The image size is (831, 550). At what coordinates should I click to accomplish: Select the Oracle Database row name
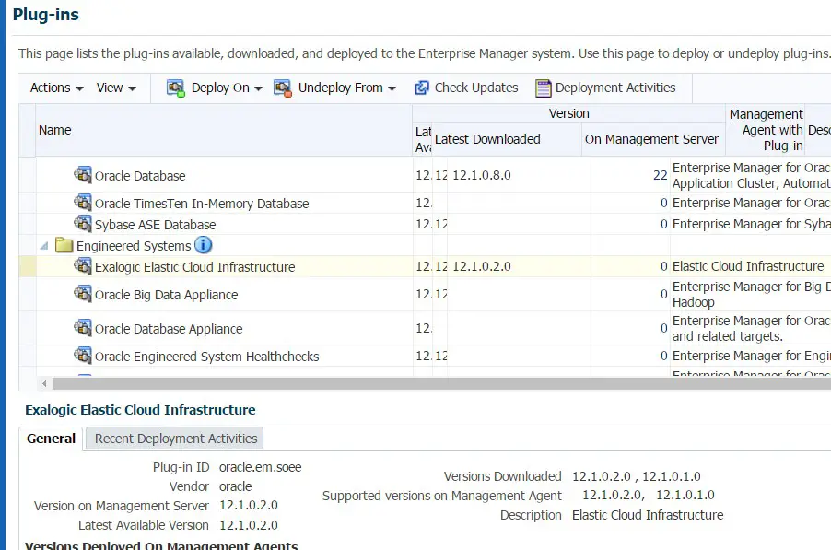click(140, 176)
